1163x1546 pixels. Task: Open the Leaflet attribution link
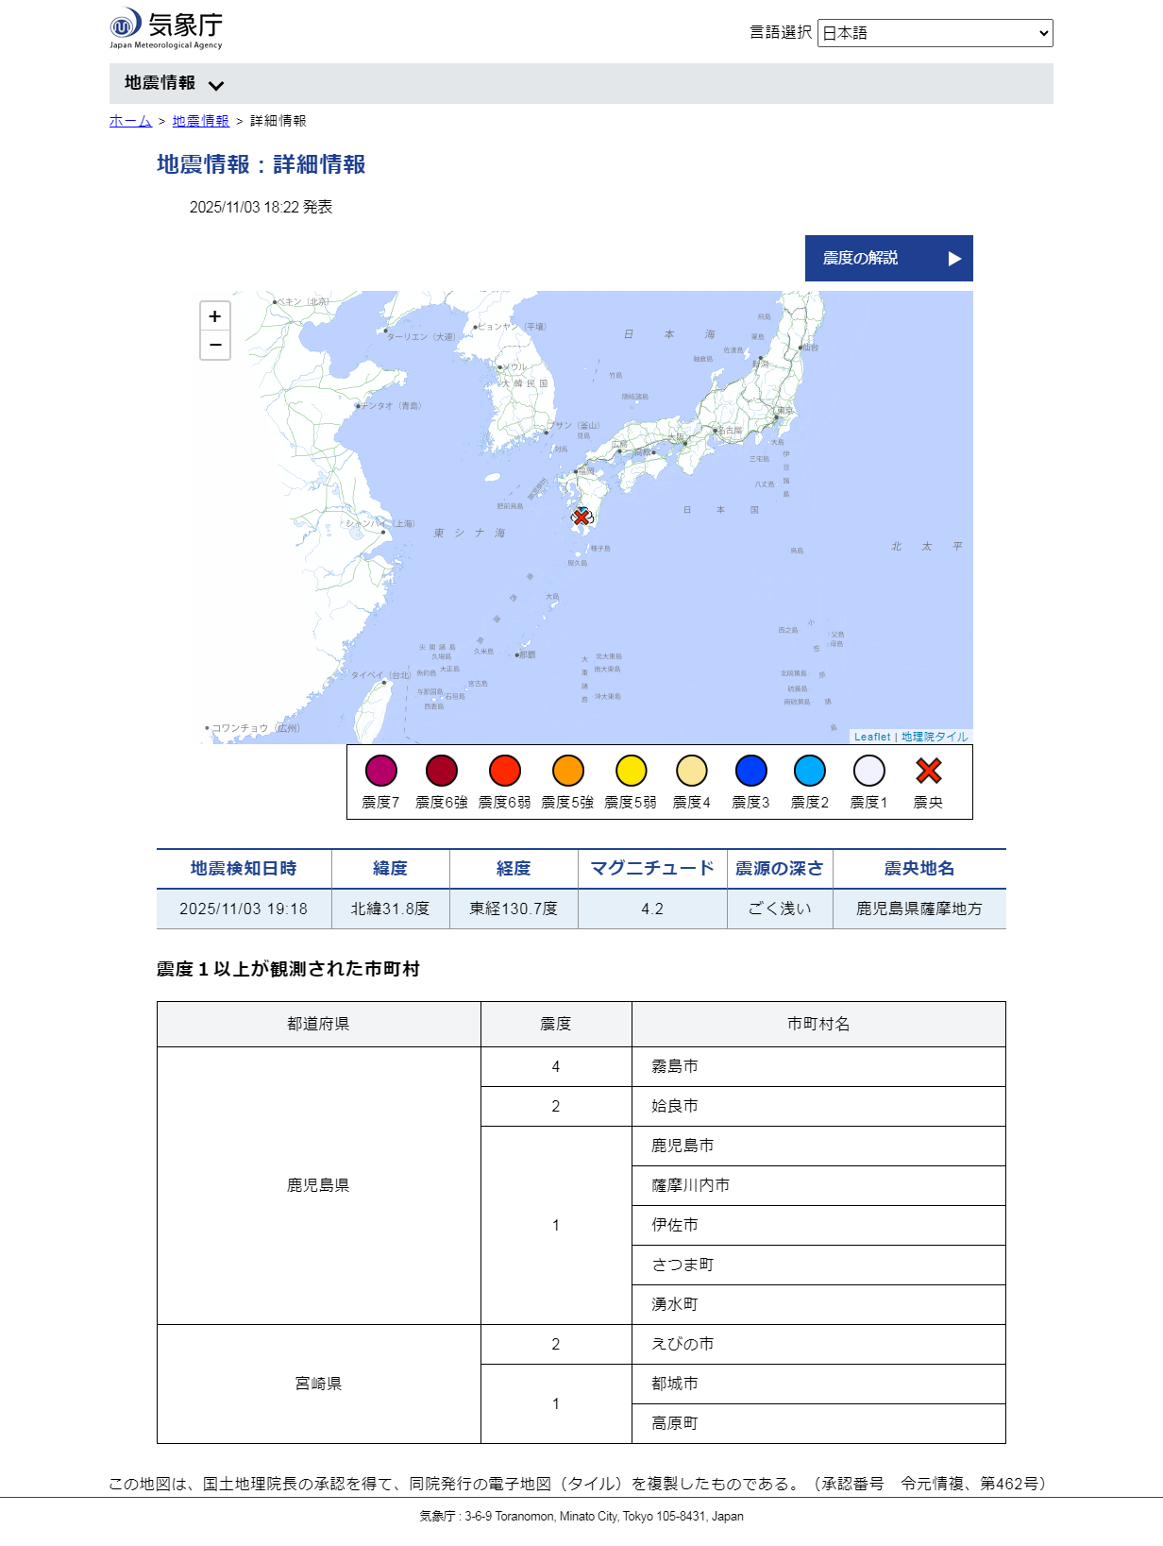(x=872, y=737)
